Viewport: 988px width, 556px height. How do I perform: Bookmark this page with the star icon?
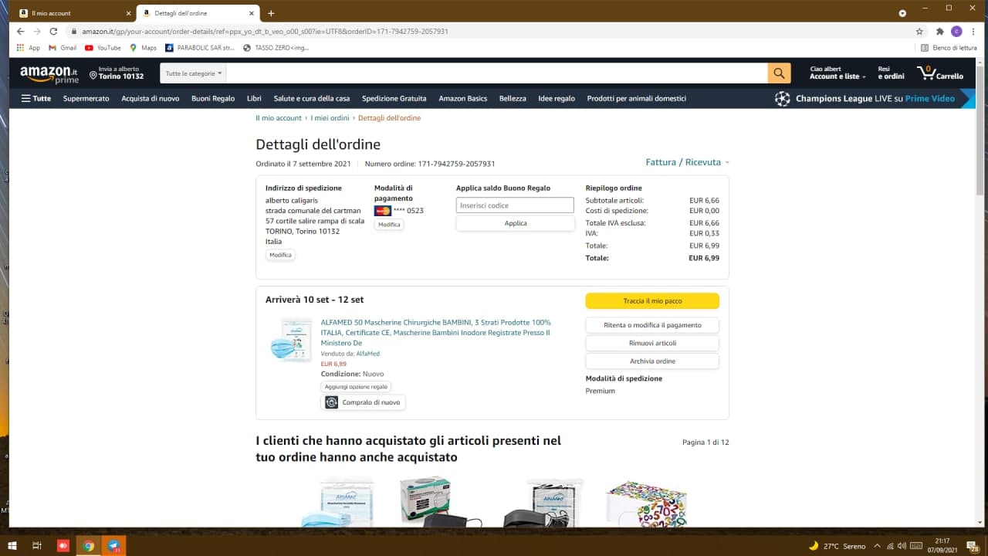[x=919, y=32]
